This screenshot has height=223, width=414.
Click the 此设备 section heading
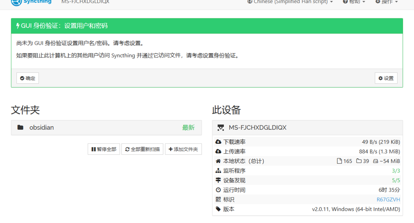[x=226, y=110]
